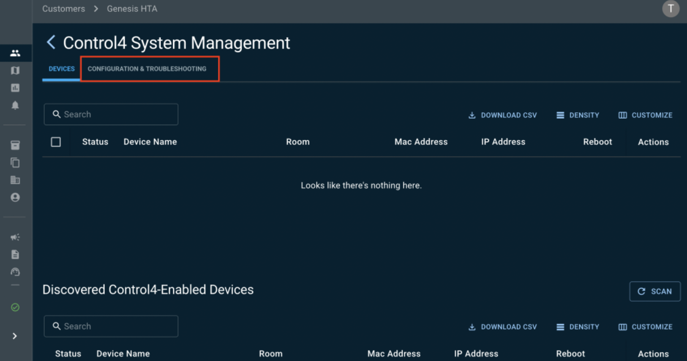Viewport: 687px width, 361px height.
Task: Sort discovered table by Mac Address
Action: coord(394,354)
